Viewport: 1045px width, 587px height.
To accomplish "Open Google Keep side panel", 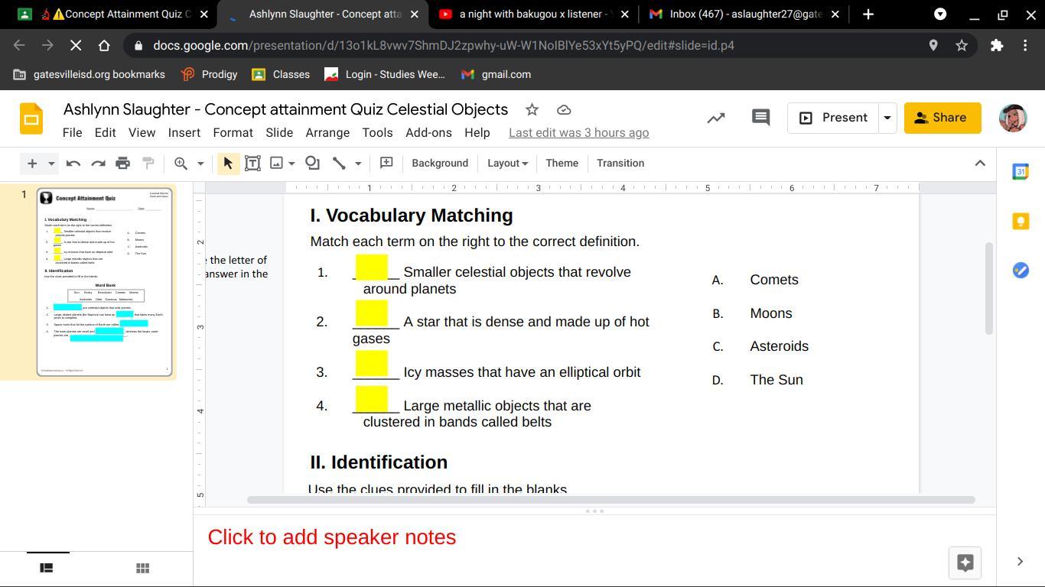I will click(1021, 221).
